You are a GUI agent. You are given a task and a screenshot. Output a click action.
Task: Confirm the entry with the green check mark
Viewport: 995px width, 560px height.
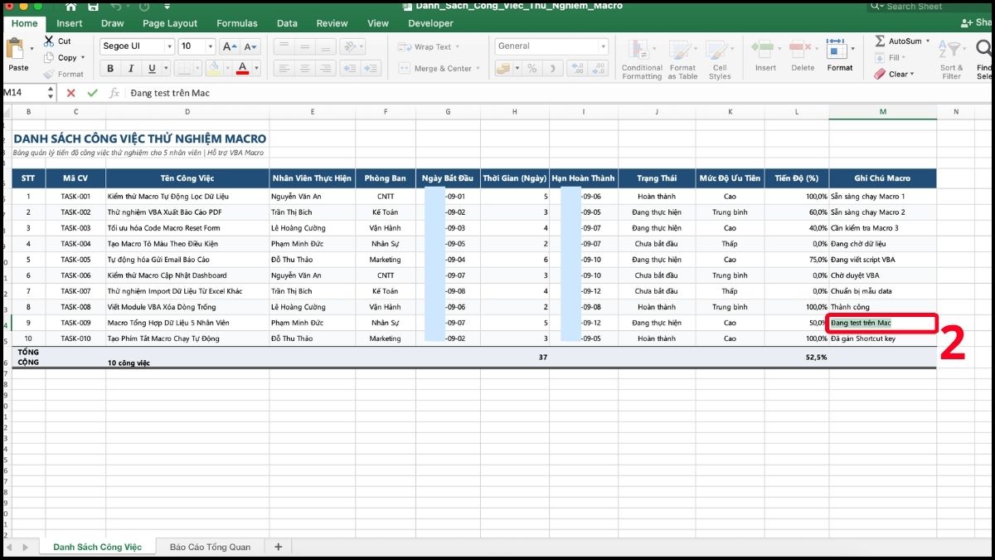pos(92,93)
